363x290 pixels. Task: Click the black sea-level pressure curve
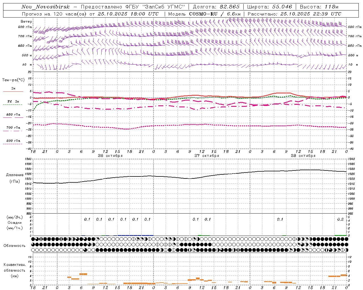pyautogui.click(x=190, y=178)
